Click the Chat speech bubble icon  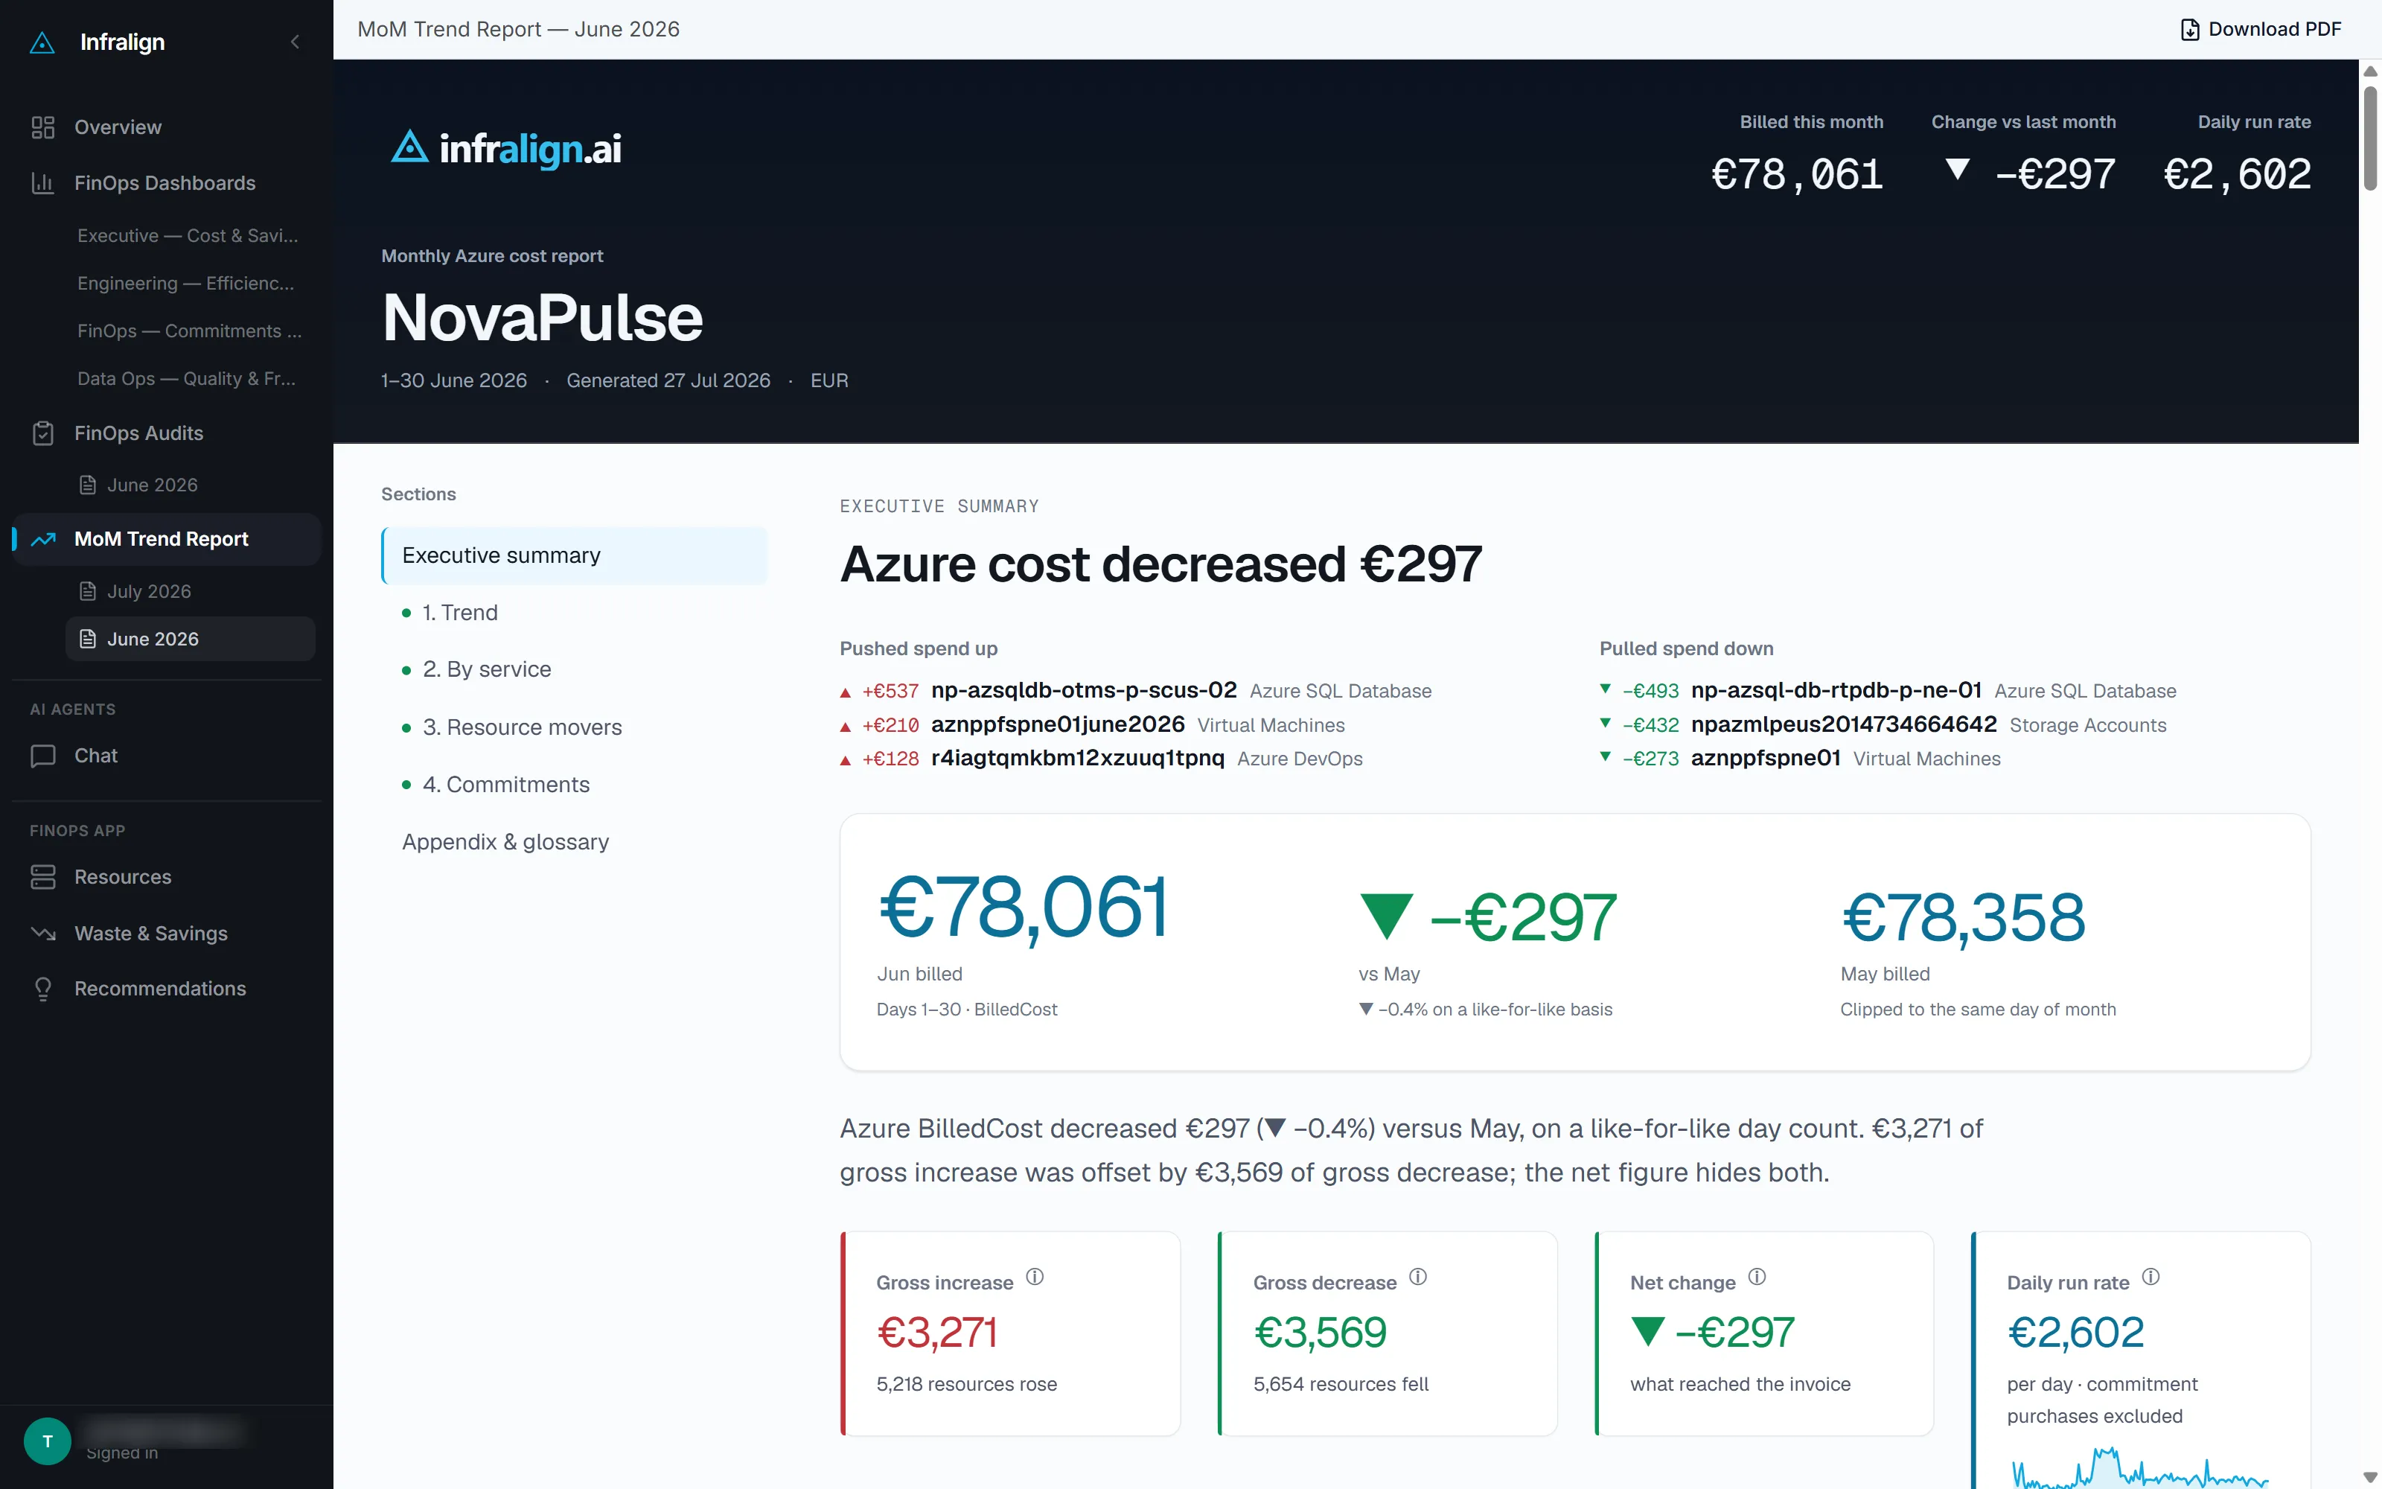pyautogui.click(x=42, y=756)
